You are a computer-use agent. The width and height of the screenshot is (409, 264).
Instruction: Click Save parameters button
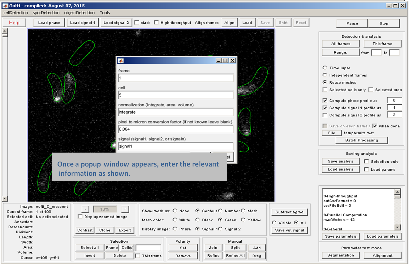[x=341, y=236]
